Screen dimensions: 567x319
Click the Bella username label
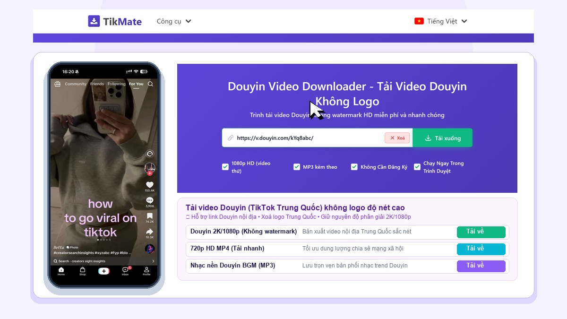pyautogui.click(x=59, y=247)
